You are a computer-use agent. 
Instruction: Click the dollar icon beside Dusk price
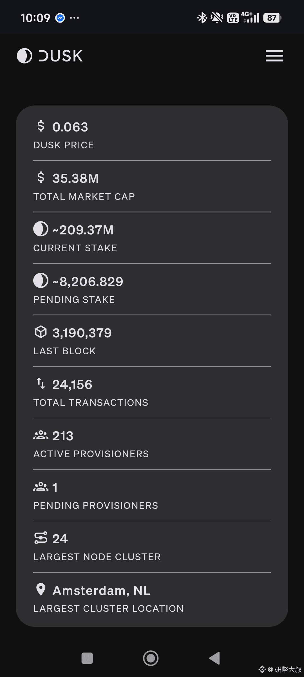(x=41, y=126)
